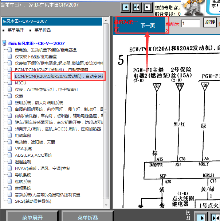Click document icon next to 电动车窗
The height and width of the screenshot is (221, 220).
[10, 135]
